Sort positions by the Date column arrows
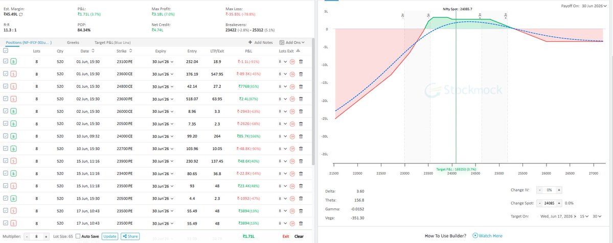This screenshot has height=243, width=613. click(x=93, y=51)
